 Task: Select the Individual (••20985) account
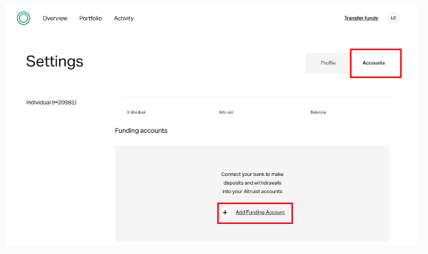tap(51, 103)
